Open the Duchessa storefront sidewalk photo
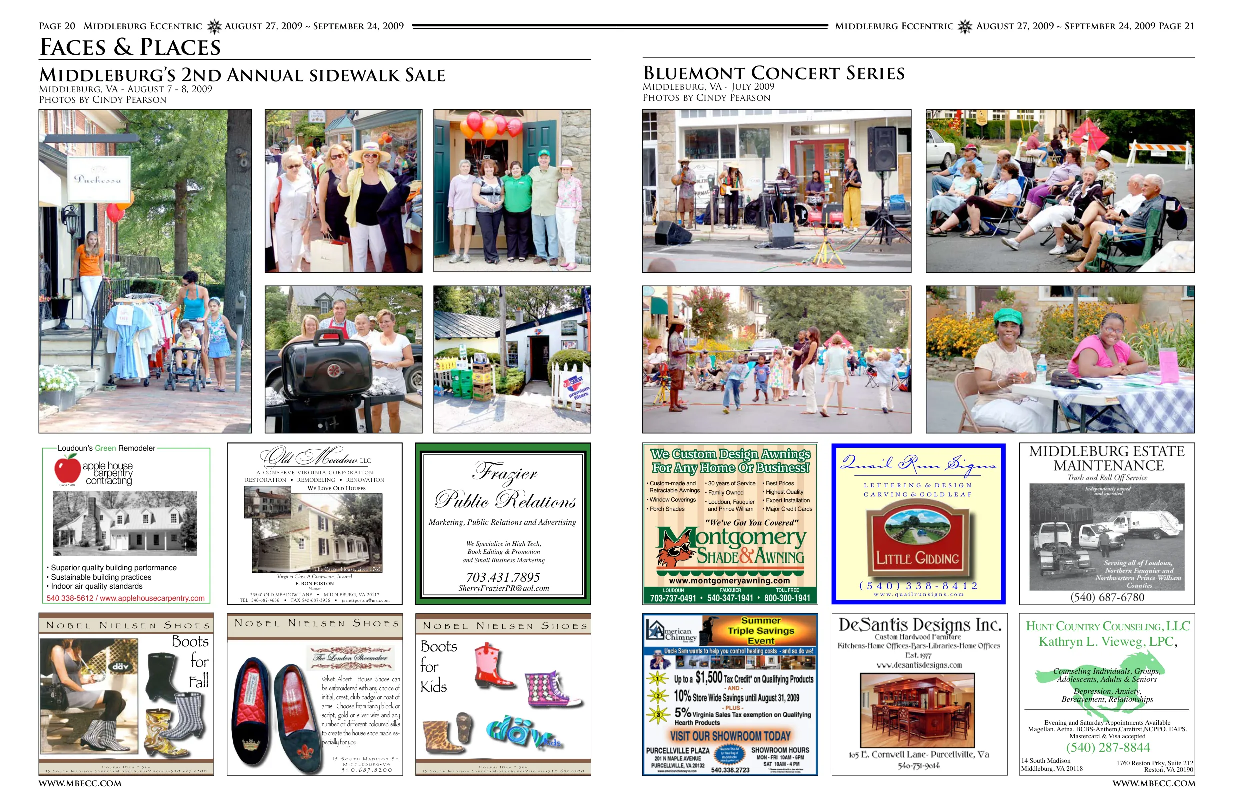 pos(145,271)
